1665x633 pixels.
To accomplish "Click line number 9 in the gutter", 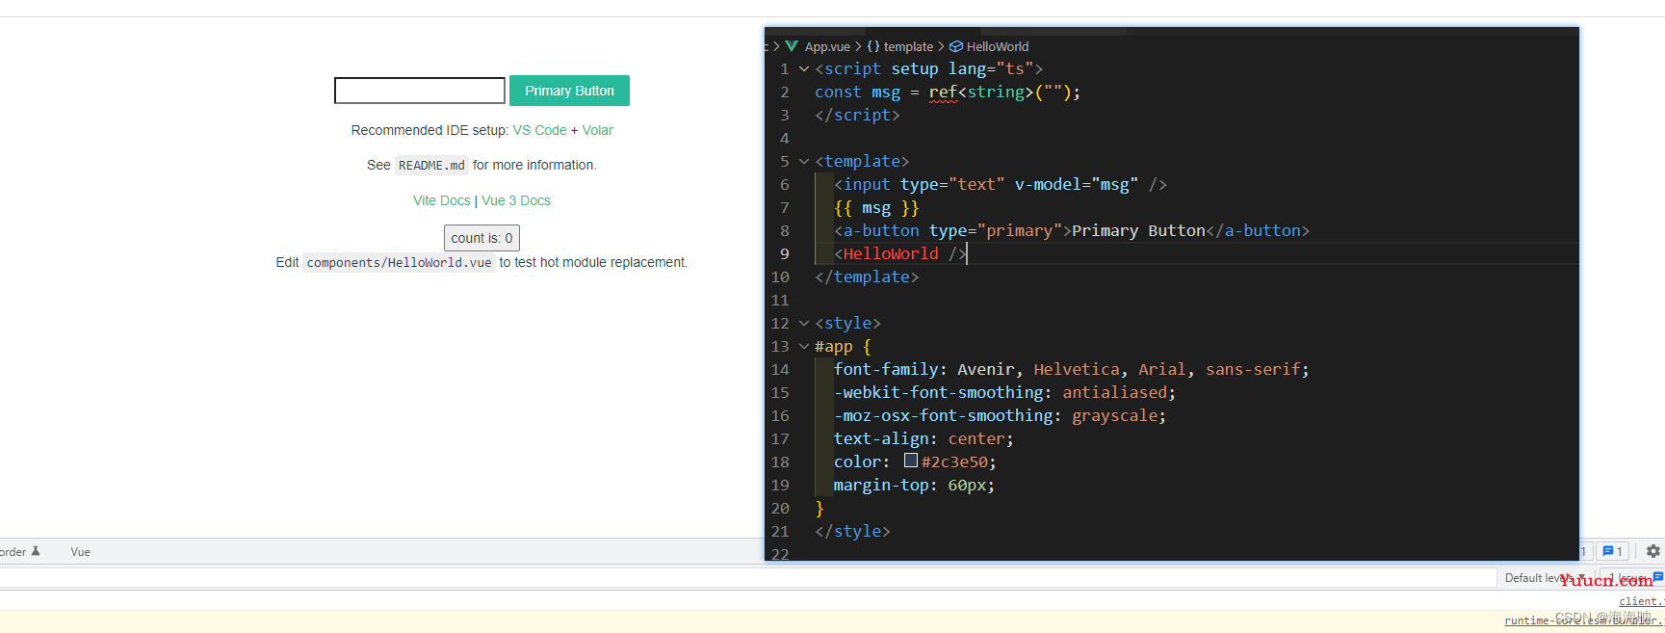I will (x=784, y=254).
